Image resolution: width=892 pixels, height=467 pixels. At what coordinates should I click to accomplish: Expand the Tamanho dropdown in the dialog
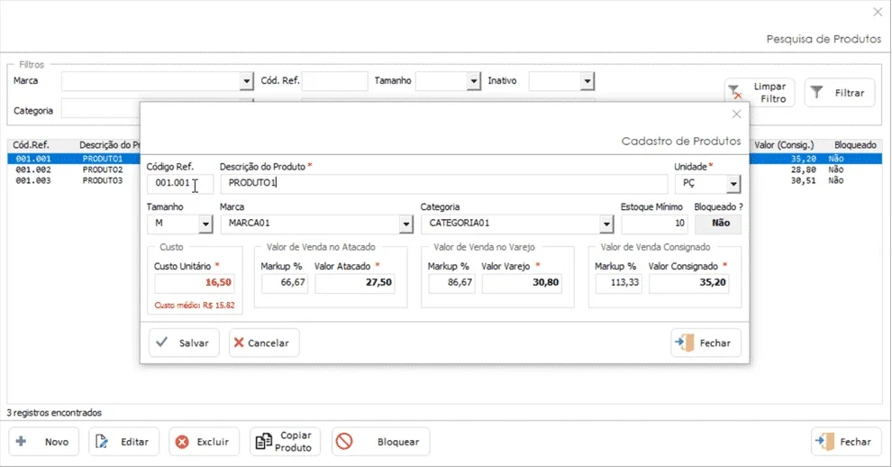point(206,224)
